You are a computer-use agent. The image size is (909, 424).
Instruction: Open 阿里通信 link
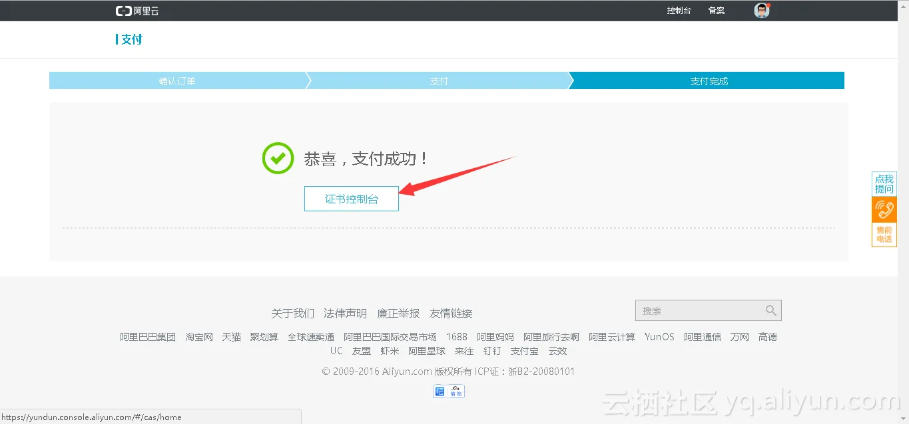tap(703, 337)
